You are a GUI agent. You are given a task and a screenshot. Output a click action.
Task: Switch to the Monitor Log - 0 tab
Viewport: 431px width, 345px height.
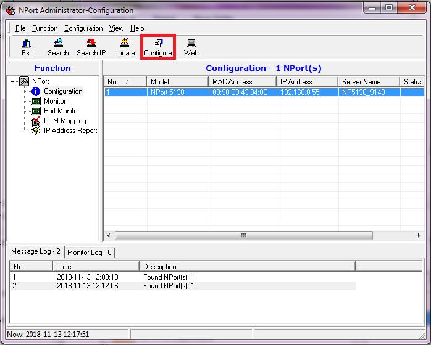point(90,253)
